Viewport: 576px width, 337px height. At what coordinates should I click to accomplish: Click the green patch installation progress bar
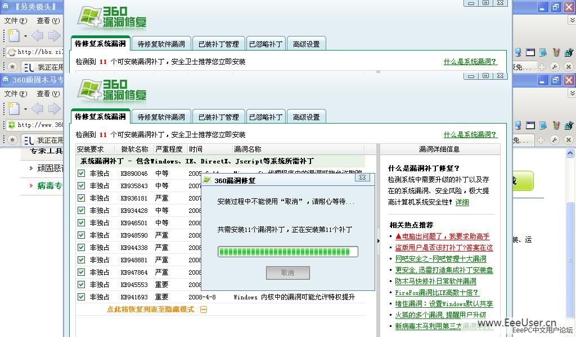point(287,252)
